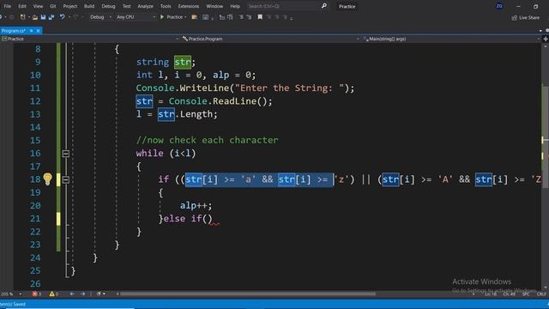Screen dimensions: 549x309
Task: Click the Open File folder icon
Action: click(x=34, y=17)
